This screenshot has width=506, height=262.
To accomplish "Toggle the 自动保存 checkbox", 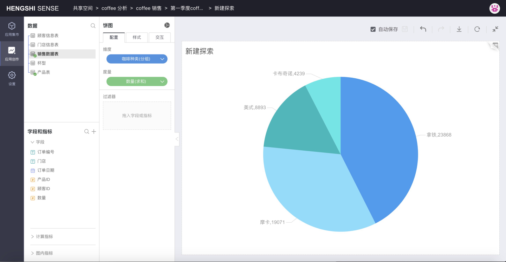I will 373,30.
